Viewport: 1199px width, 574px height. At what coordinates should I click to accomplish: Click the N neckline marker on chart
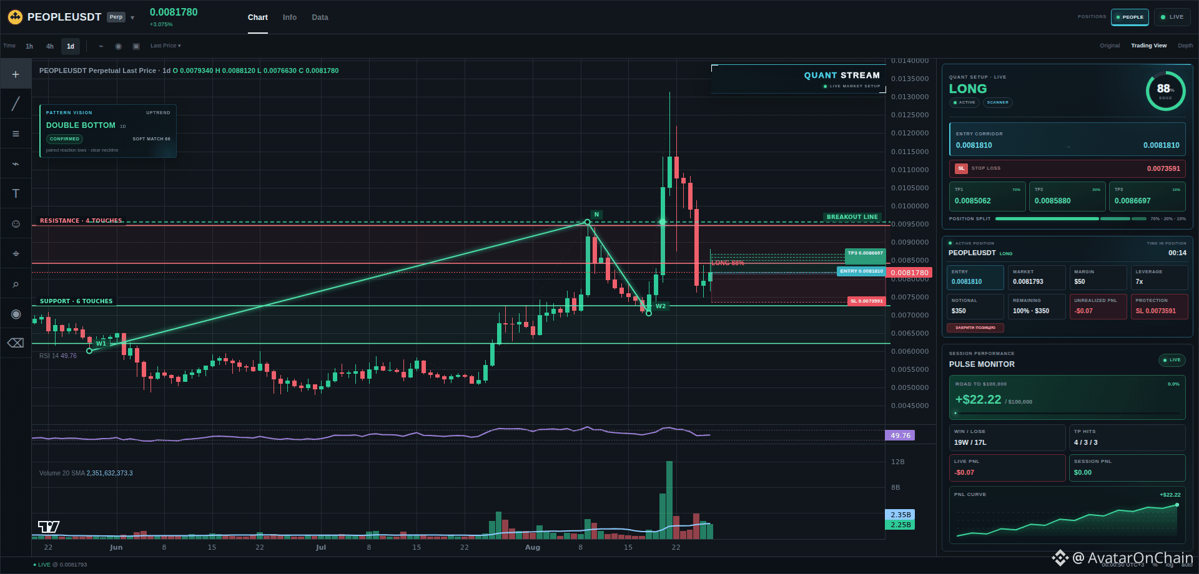point(596,215)
